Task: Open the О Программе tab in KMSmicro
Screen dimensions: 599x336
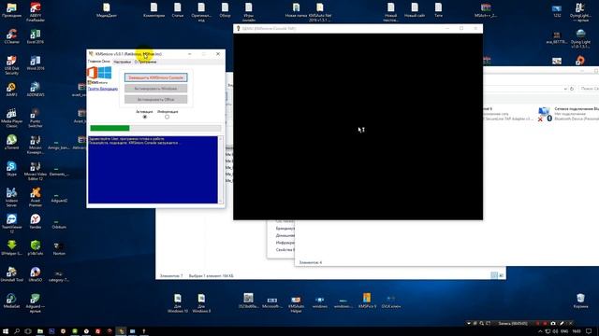Action: (146, 62)
